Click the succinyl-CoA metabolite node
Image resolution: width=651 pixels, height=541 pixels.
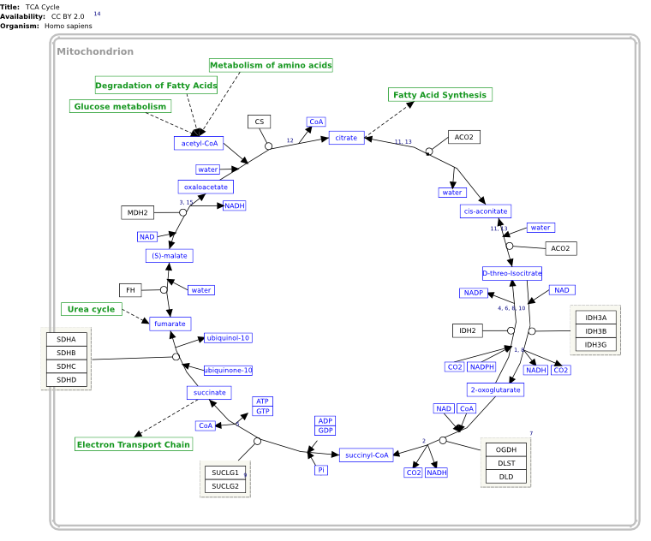point(367,455)
